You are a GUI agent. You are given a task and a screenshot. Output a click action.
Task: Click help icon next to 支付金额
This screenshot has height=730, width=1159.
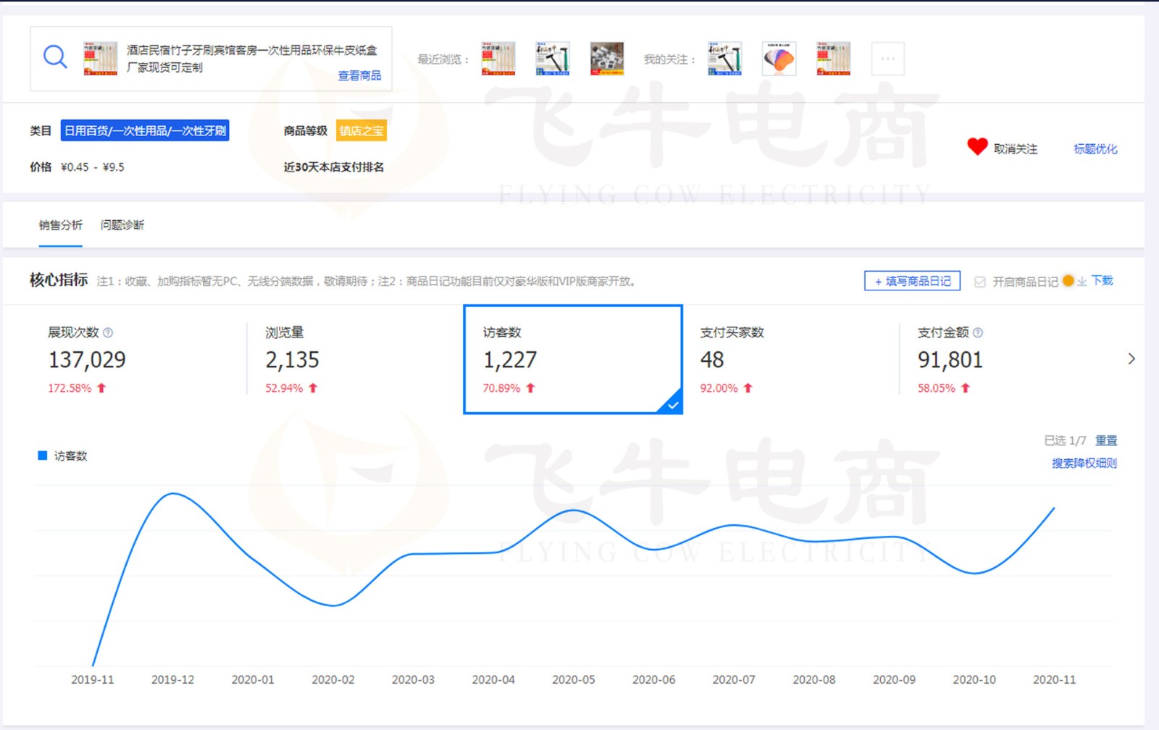(978, 333)
